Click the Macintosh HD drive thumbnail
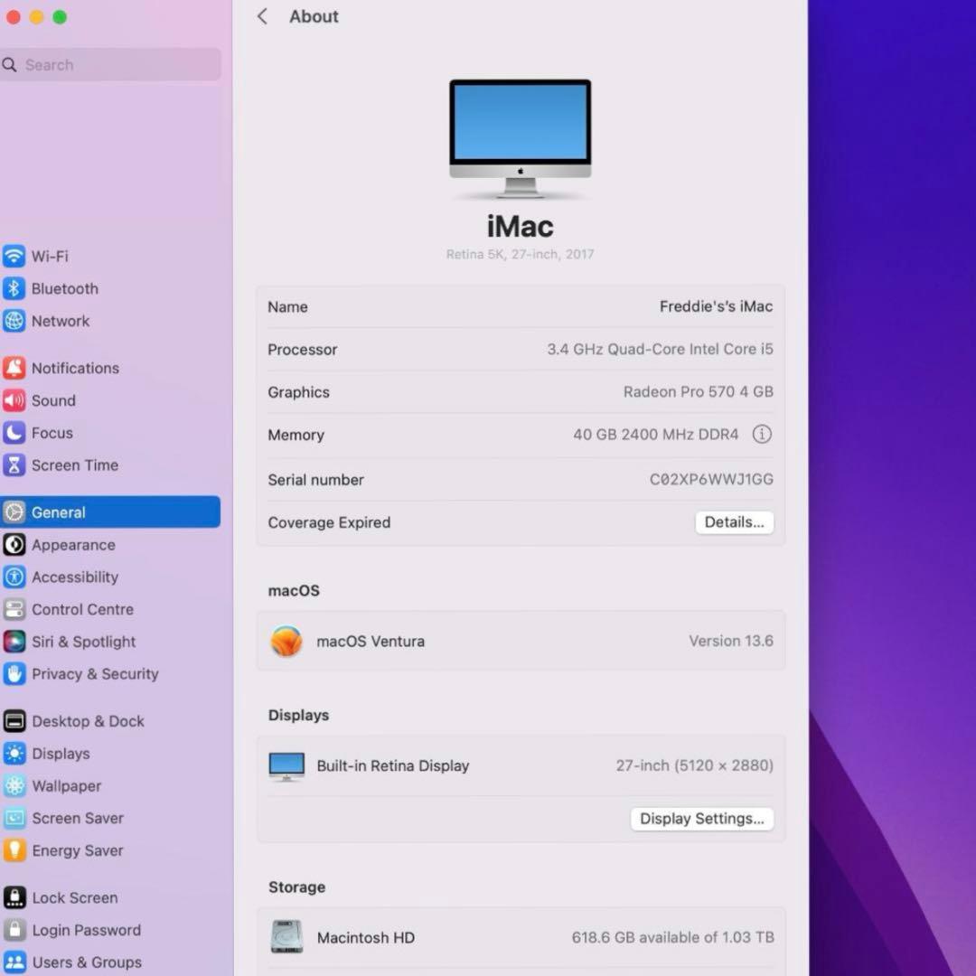976x976 pixels. tap(286, 938)
